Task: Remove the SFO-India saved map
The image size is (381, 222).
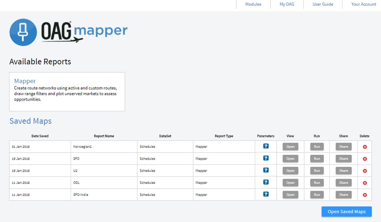Action: [x=365, y=195]
